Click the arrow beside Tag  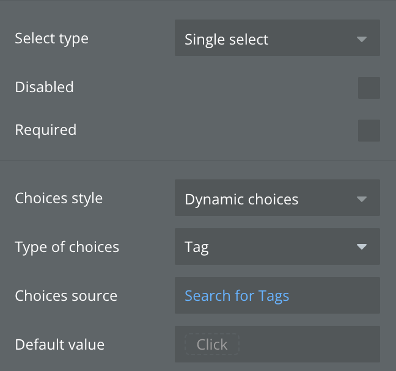pyautogui.click(x=362, y=247)
